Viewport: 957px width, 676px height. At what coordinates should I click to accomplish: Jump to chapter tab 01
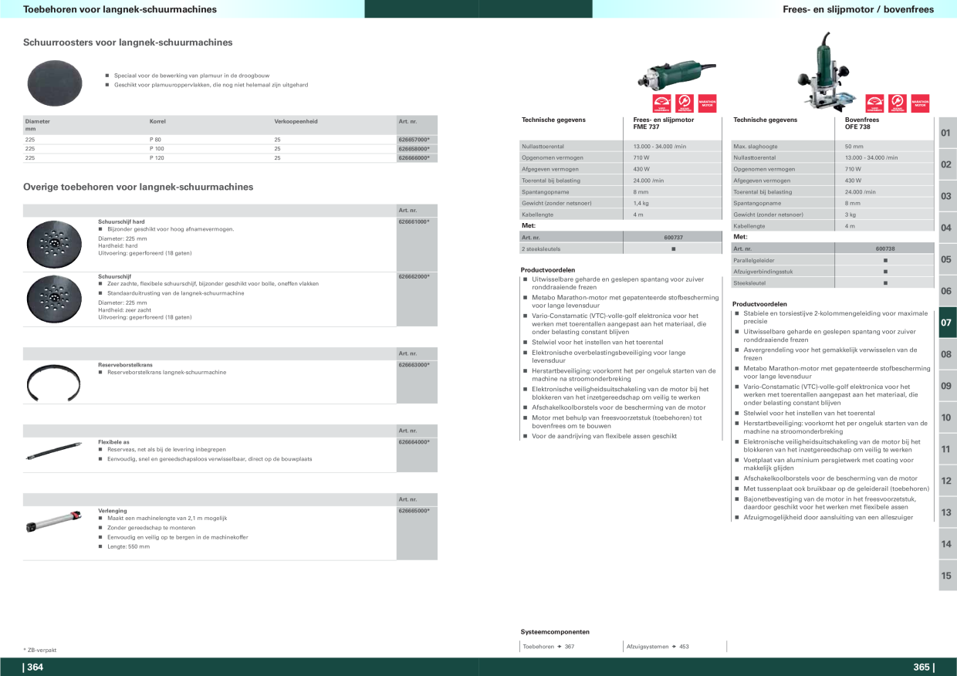coord(946,134)
